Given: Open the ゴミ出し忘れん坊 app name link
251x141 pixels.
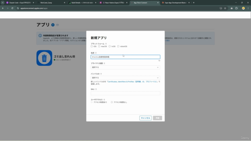Looking at the screenshot, I should coord(64,56).
